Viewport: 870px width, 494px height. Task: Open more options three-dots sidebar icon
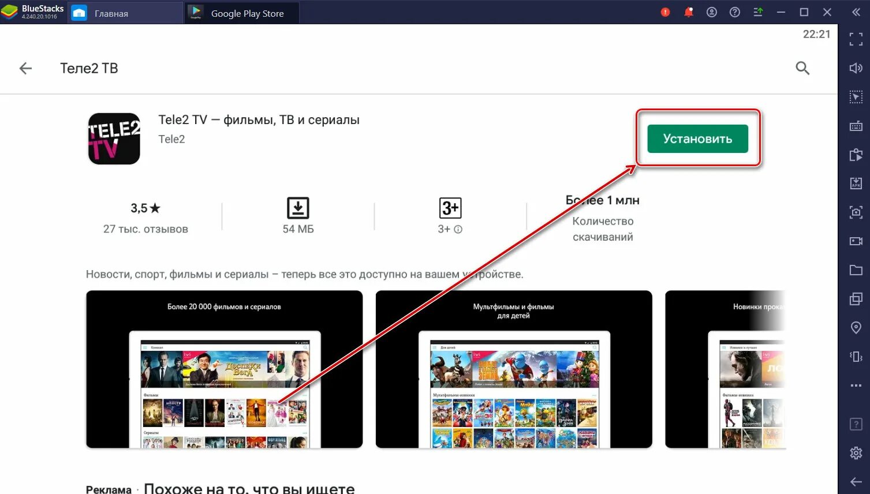pyautogui.click(x=856, y=386)
